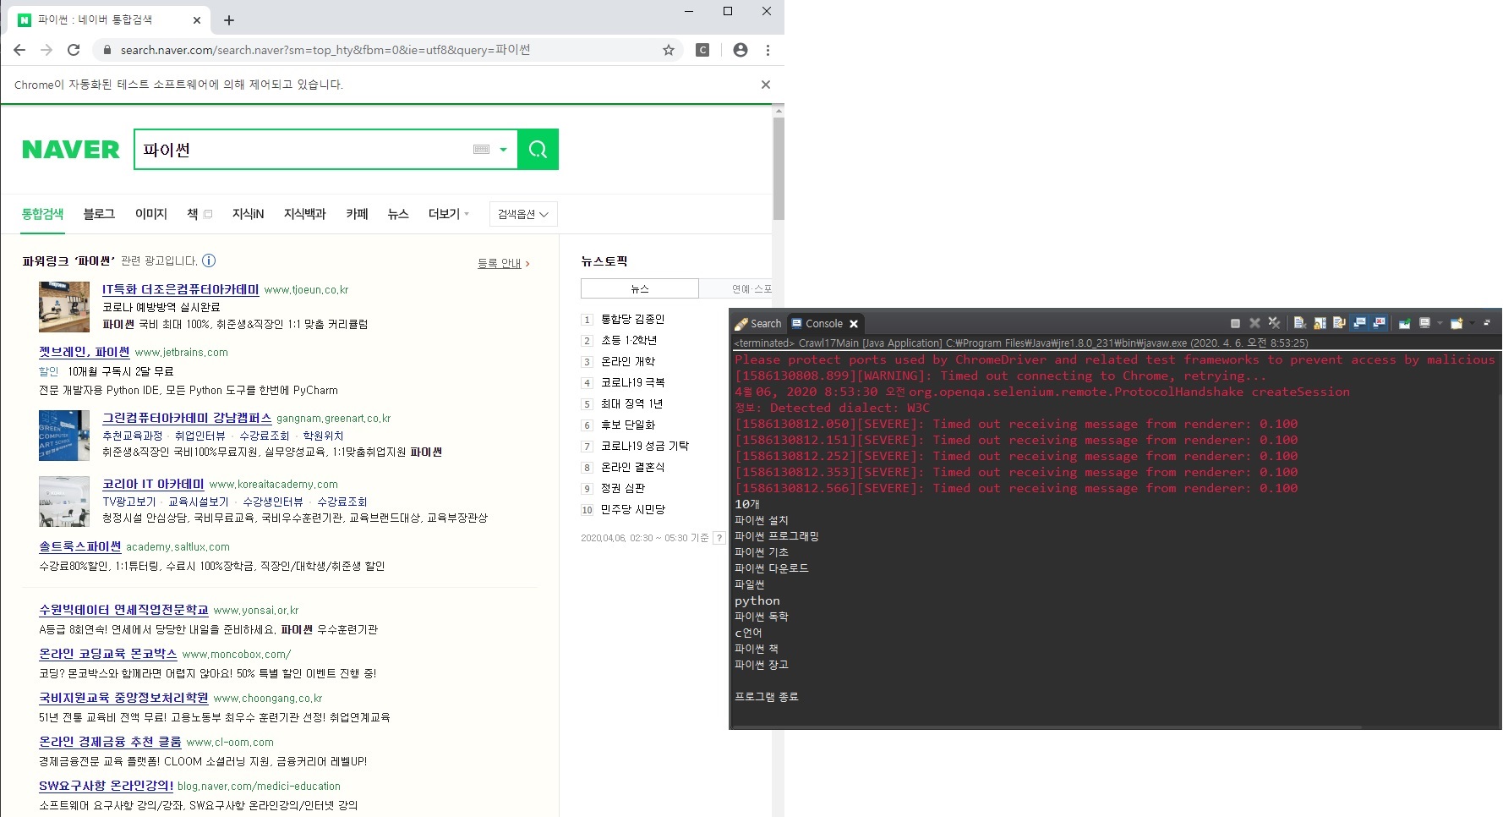Click help question icon beside 뉴스토픽 time range
Viewport: 1503px width, 817px height.
coord(719,538)
